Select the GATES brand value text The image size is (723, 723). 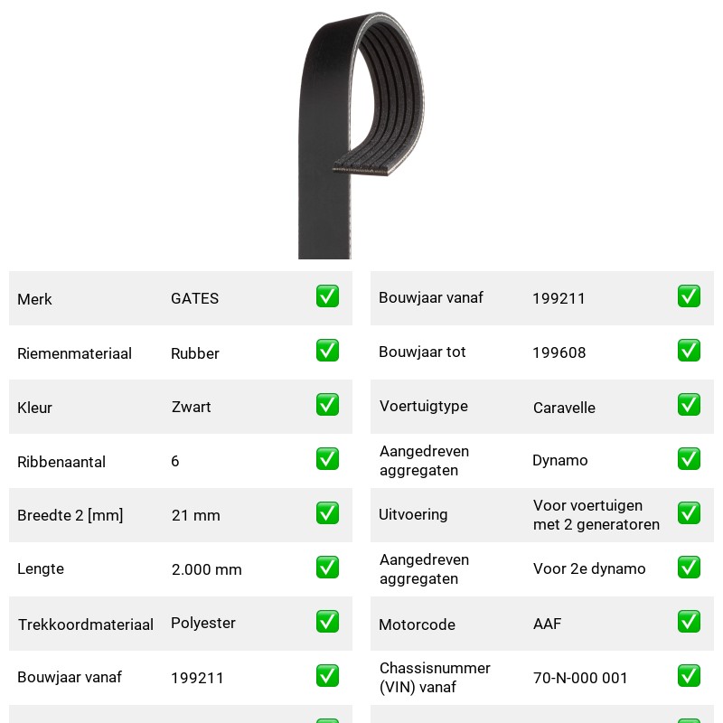coord(194,298)
